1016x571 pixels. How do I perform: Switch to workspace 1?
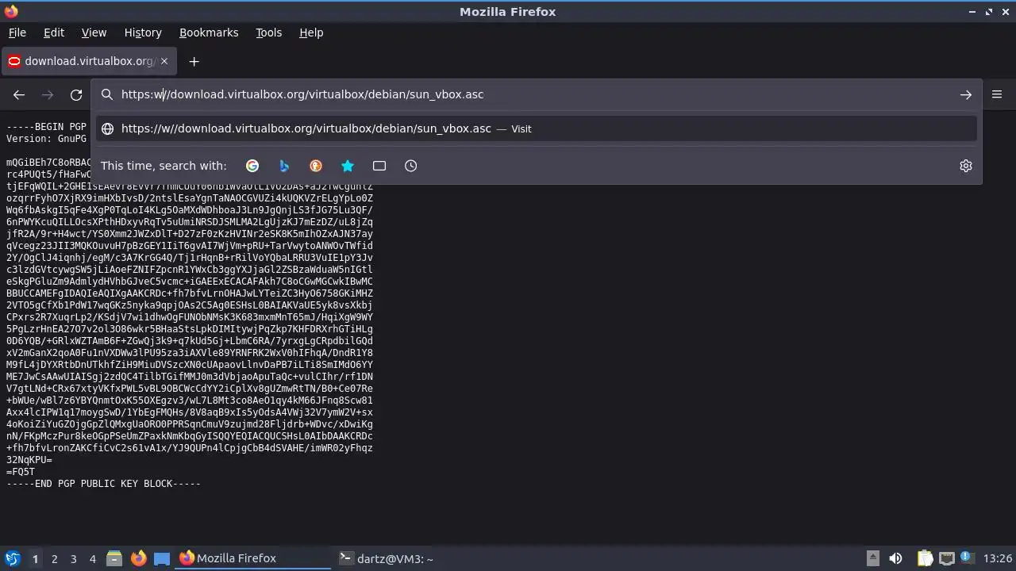35,558
